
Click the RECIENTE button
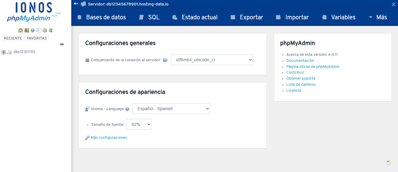pos(13,38)
